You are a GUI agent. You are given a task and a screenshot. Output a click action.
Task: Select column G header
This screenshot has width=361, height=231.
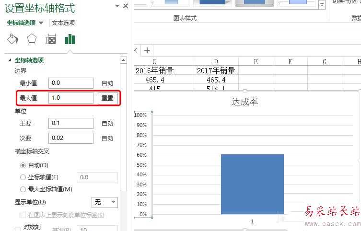pos(325,61)
